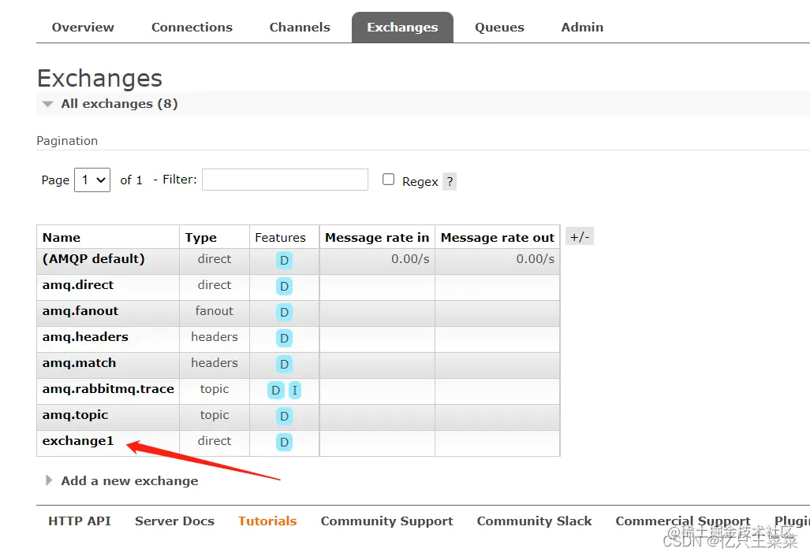The width and height of the screenshot is (810, 556).
Task: Open the amq.fanout exchange
Action: (80, 311)
